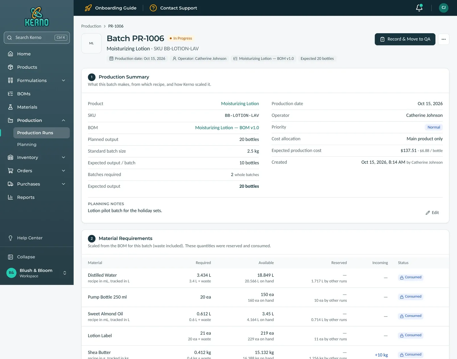Image resolution: width=457 pixels, height=359 pixels.
Task: Open the Moisturizing Lotion product link
Action: [x=240, y=104]
